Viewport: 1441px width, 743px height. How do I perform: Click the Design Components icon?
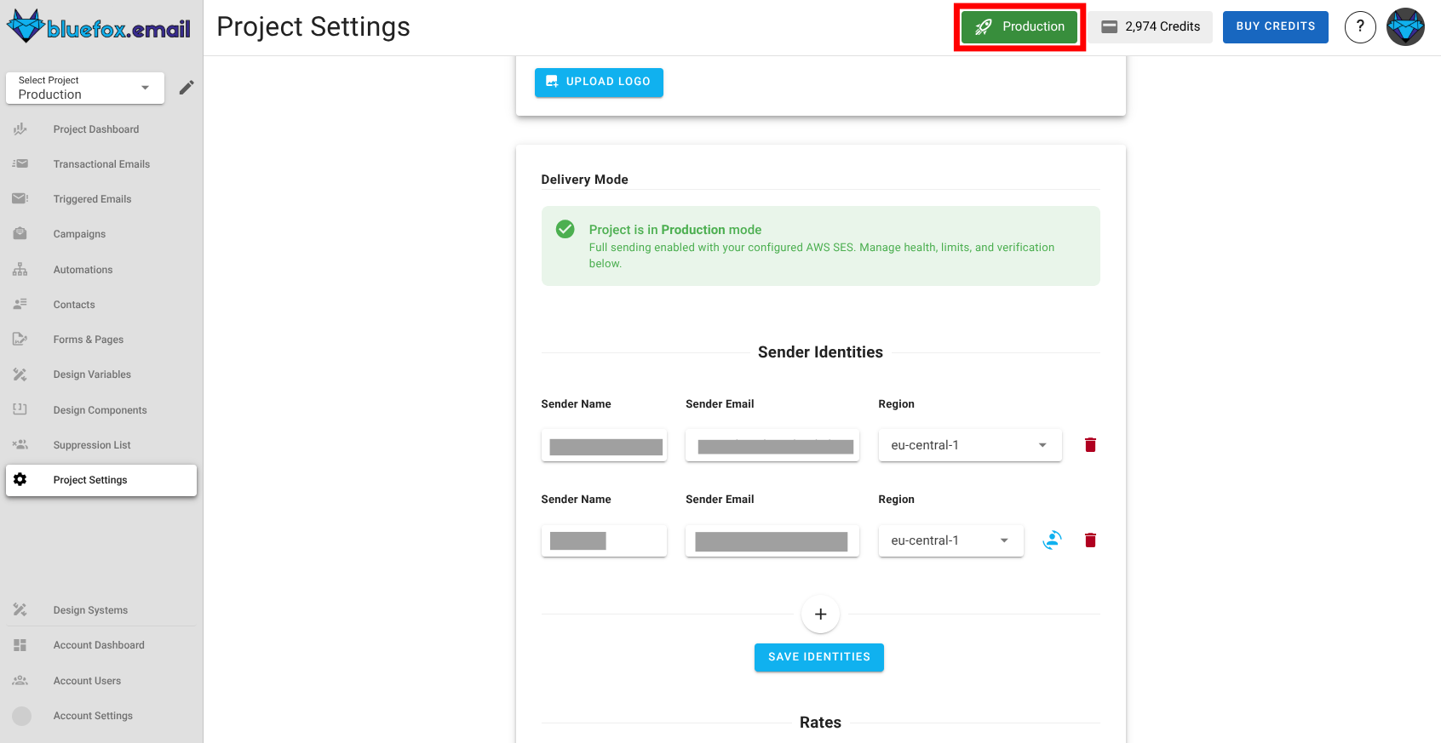point(20,409)
